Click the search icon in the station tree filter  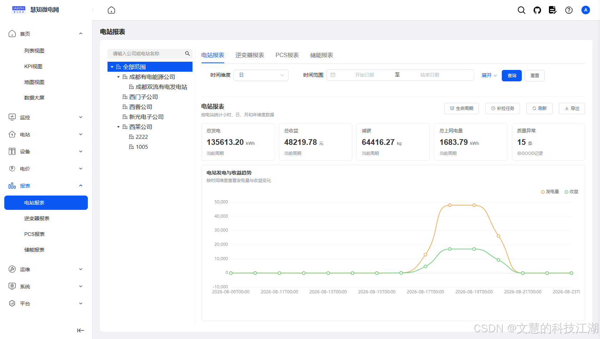point(187,54)
